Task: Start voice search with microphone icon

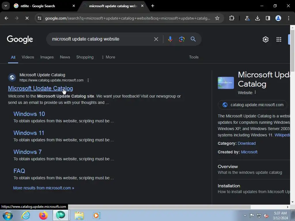Action: [x=170, y=39]
